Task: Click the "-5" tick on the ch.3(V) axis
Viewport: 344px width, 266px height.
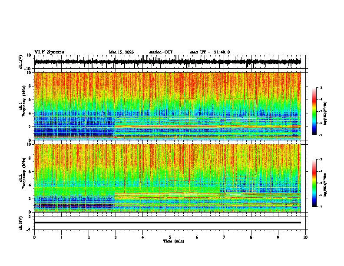Action: point(29,230)
